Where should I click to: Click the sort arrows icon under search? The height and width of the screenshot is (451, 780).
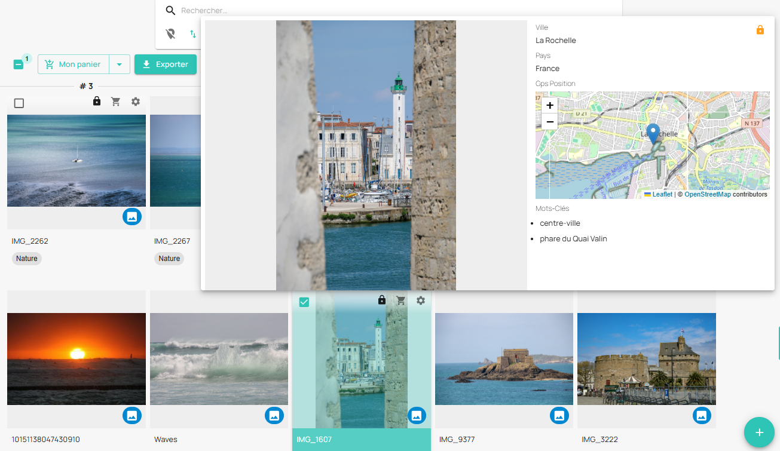coord(192,34)
